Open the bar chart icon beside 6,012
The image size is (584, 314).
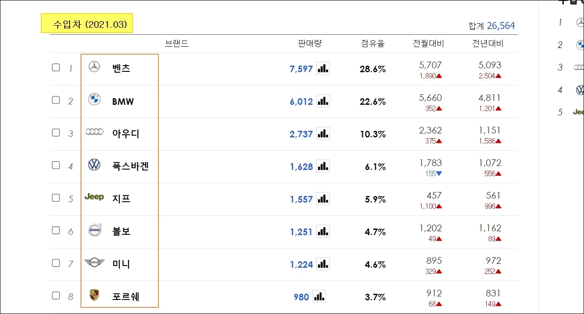323,101
